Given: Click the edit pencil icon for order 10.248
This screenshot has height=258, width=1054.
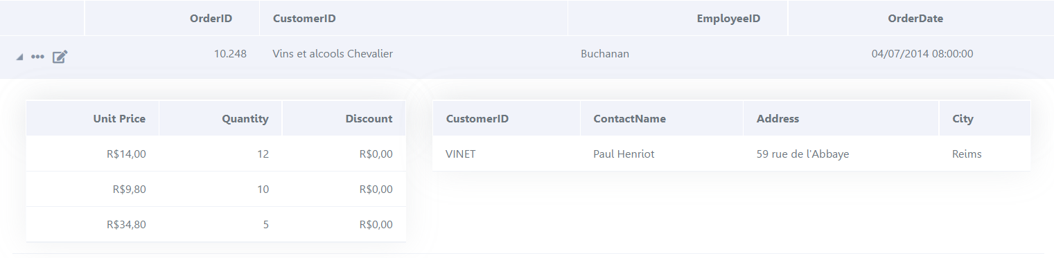Looking at the screenshot, I should 60,57.
